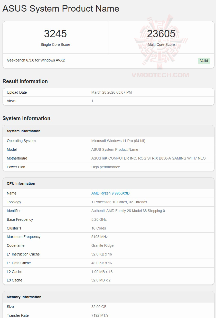Select the AuthenticAMD Family 26 identifier value
This screenshot has width=216, height=318.
tap(128, 211)
